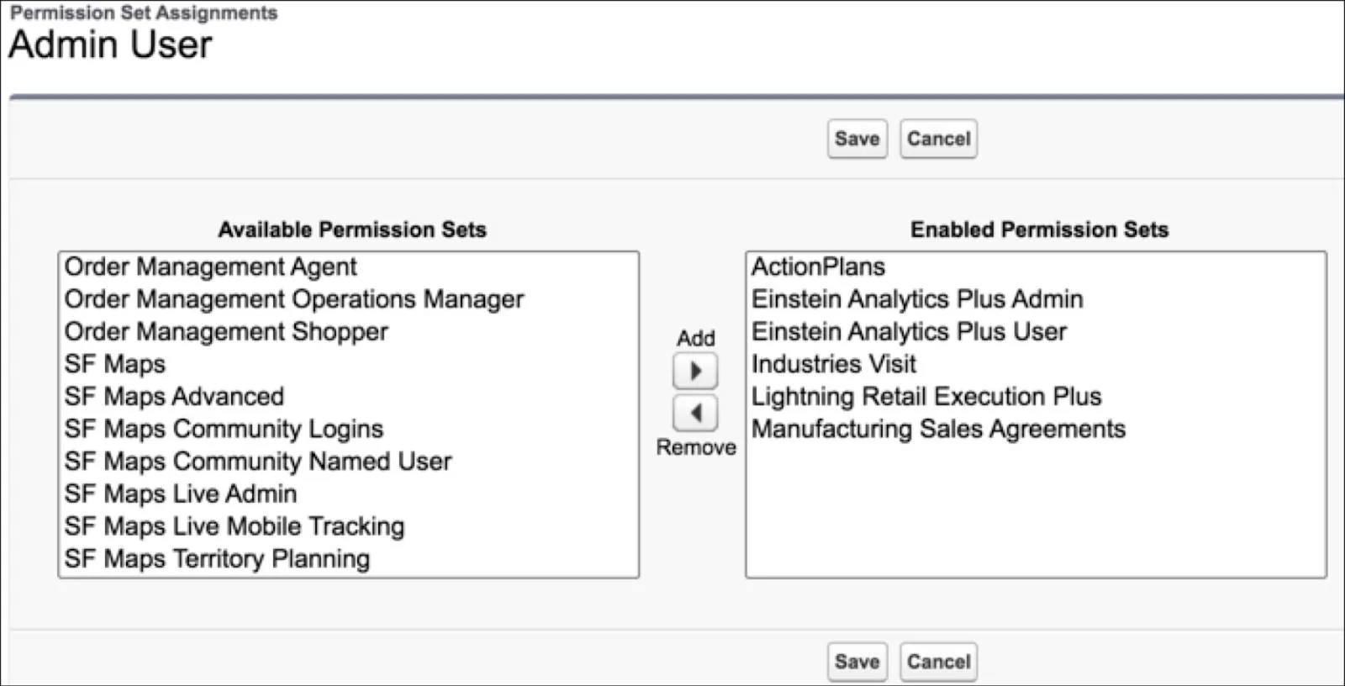Viewport: 1345px width, 686px height.
Task: Click the top Save button
Action: point(856,138)
